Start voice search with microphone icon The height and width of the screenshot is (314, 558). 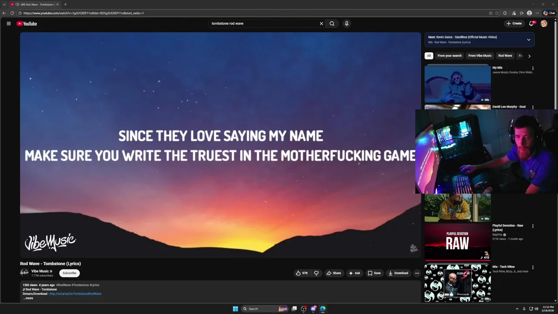(x=347, y=24)
